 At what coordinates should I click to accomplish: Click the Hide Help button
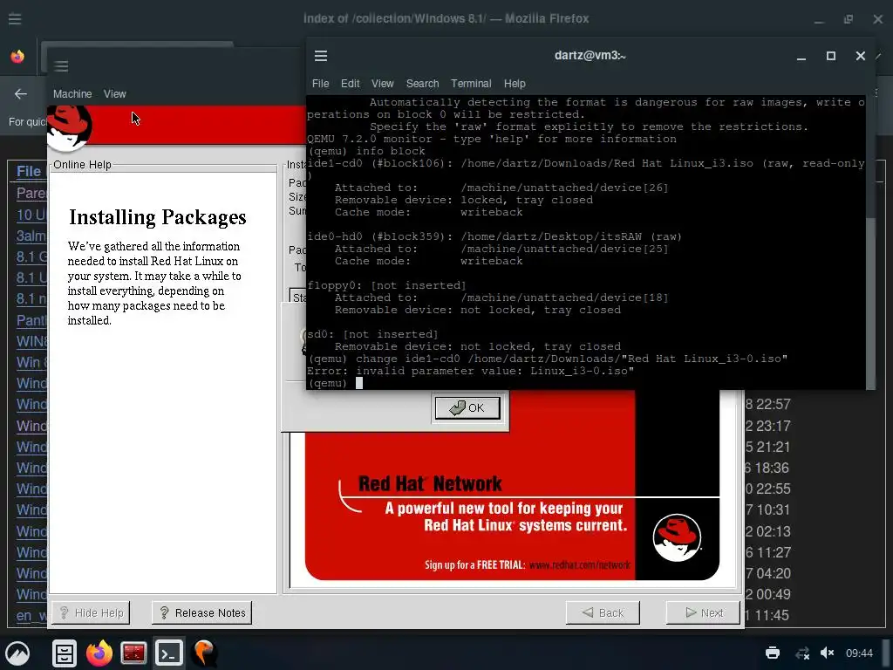coord(91,613)
